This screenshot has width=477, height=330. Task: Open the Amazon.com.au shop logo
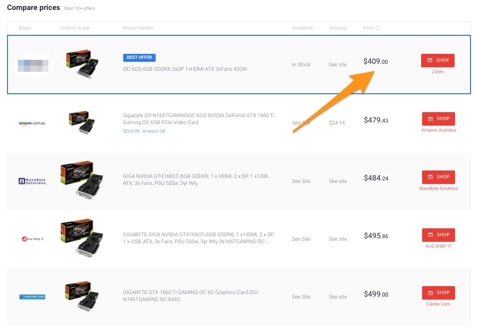[x=32, y=123]
